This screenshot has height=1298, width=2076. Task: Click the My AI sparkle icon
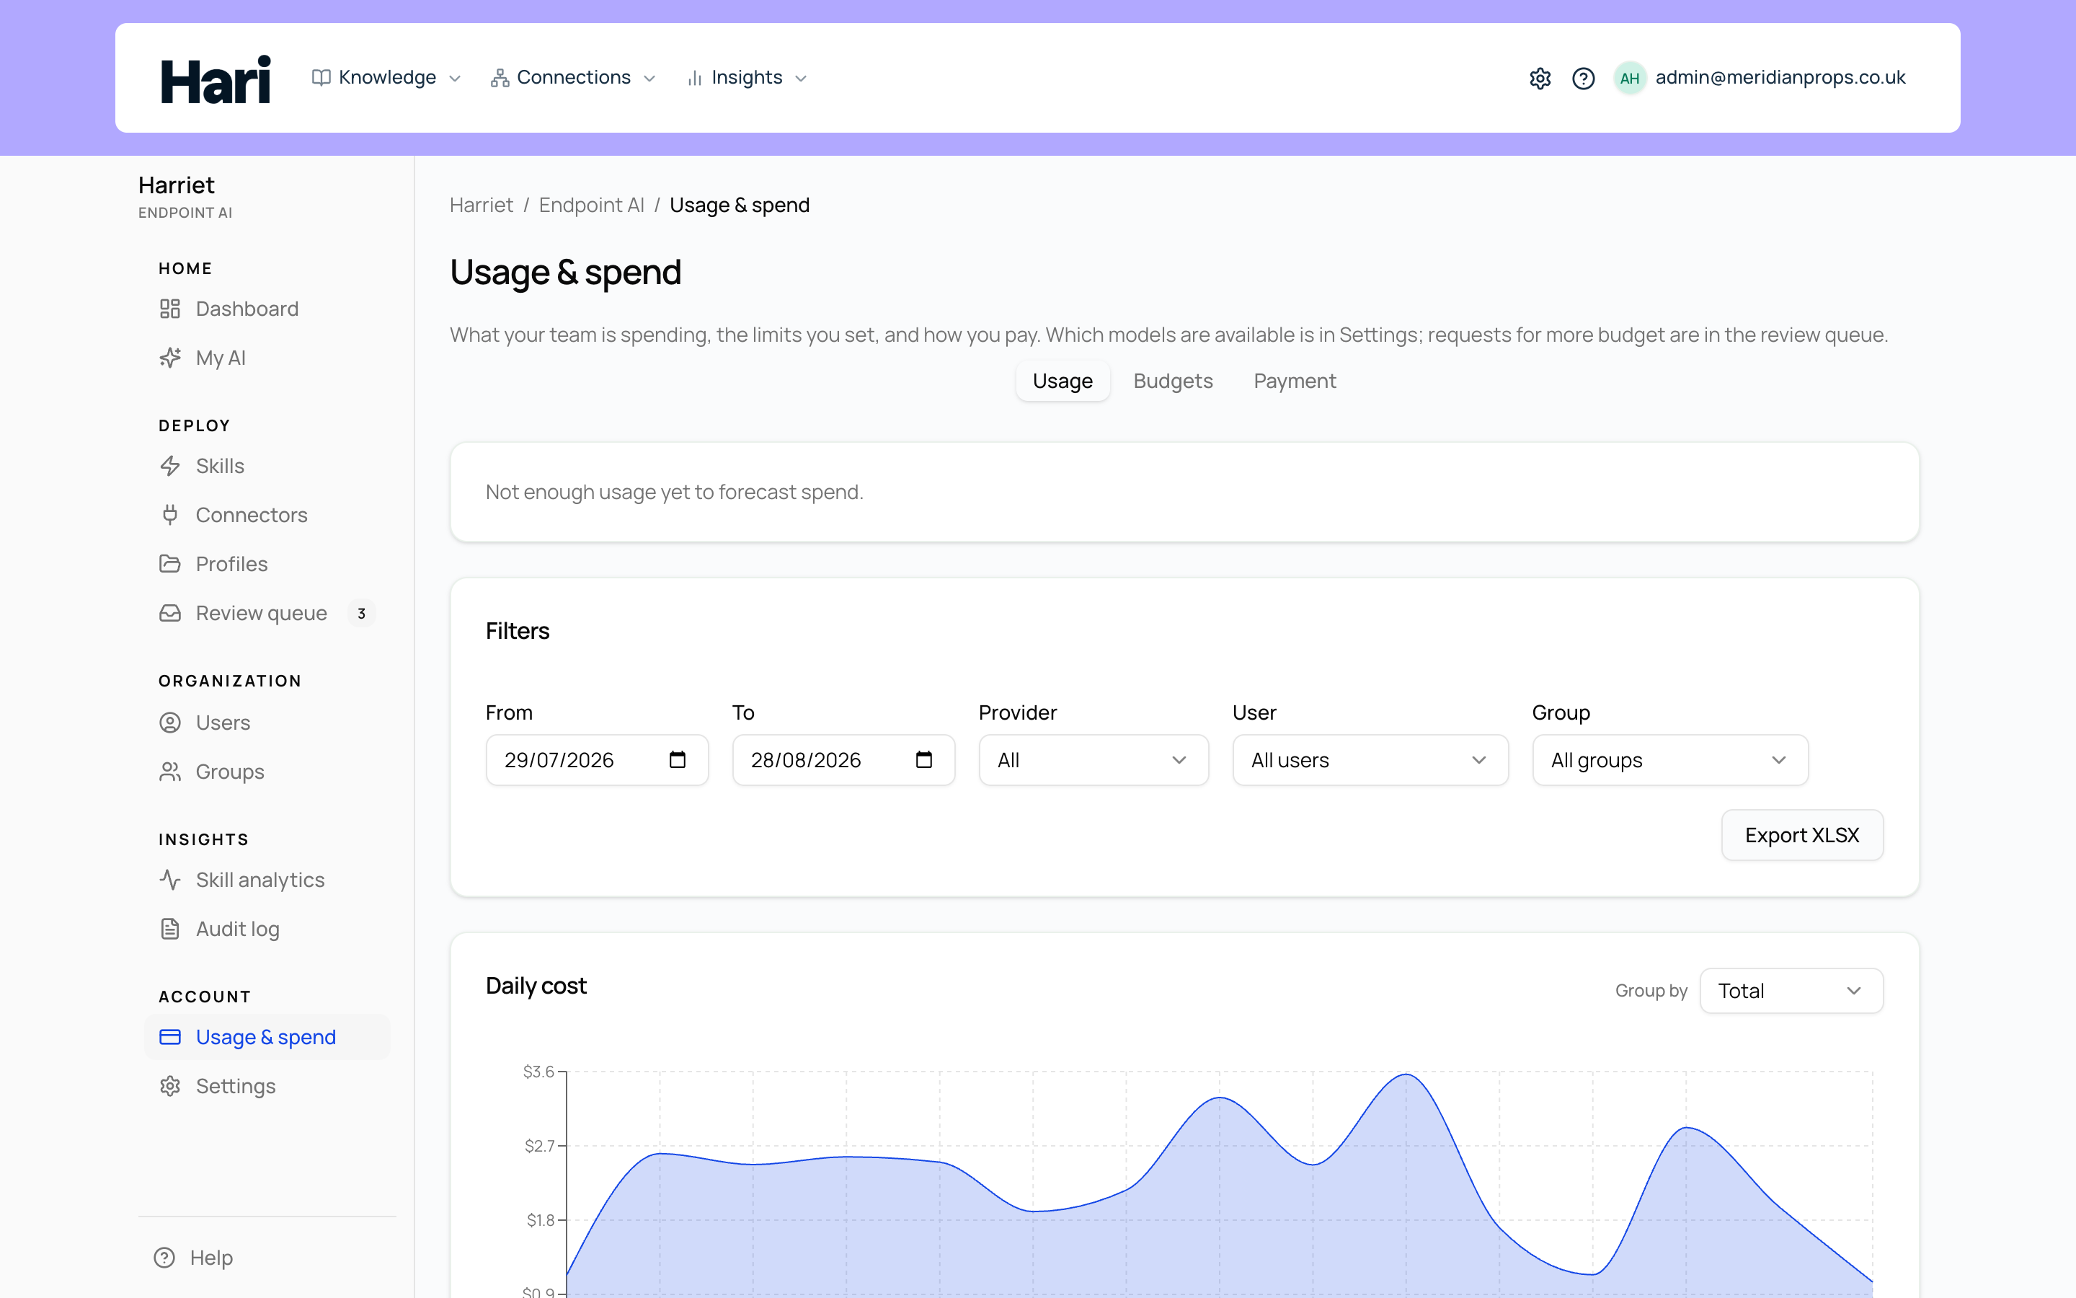pos(170,358)
